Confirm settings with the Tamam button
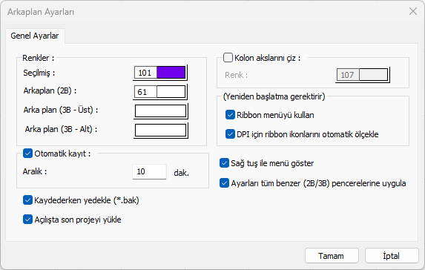Screen dimensions: 425x270 332,256
